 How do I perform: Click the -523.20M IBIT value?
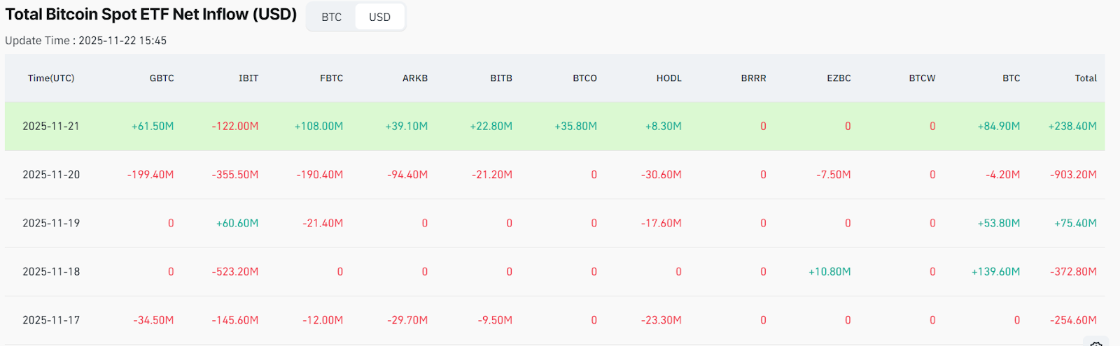pyautogui.click(x=235, y=272)
